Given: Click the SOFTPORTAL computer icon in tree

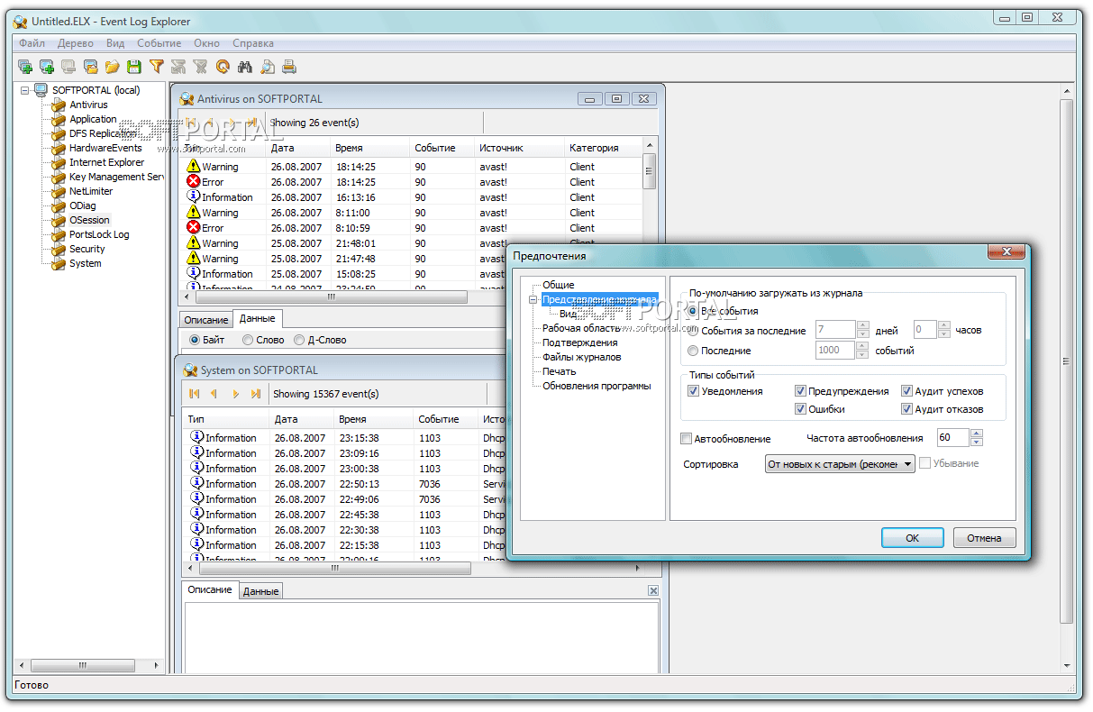Looking at the screenshot, I should pos(41,90).
